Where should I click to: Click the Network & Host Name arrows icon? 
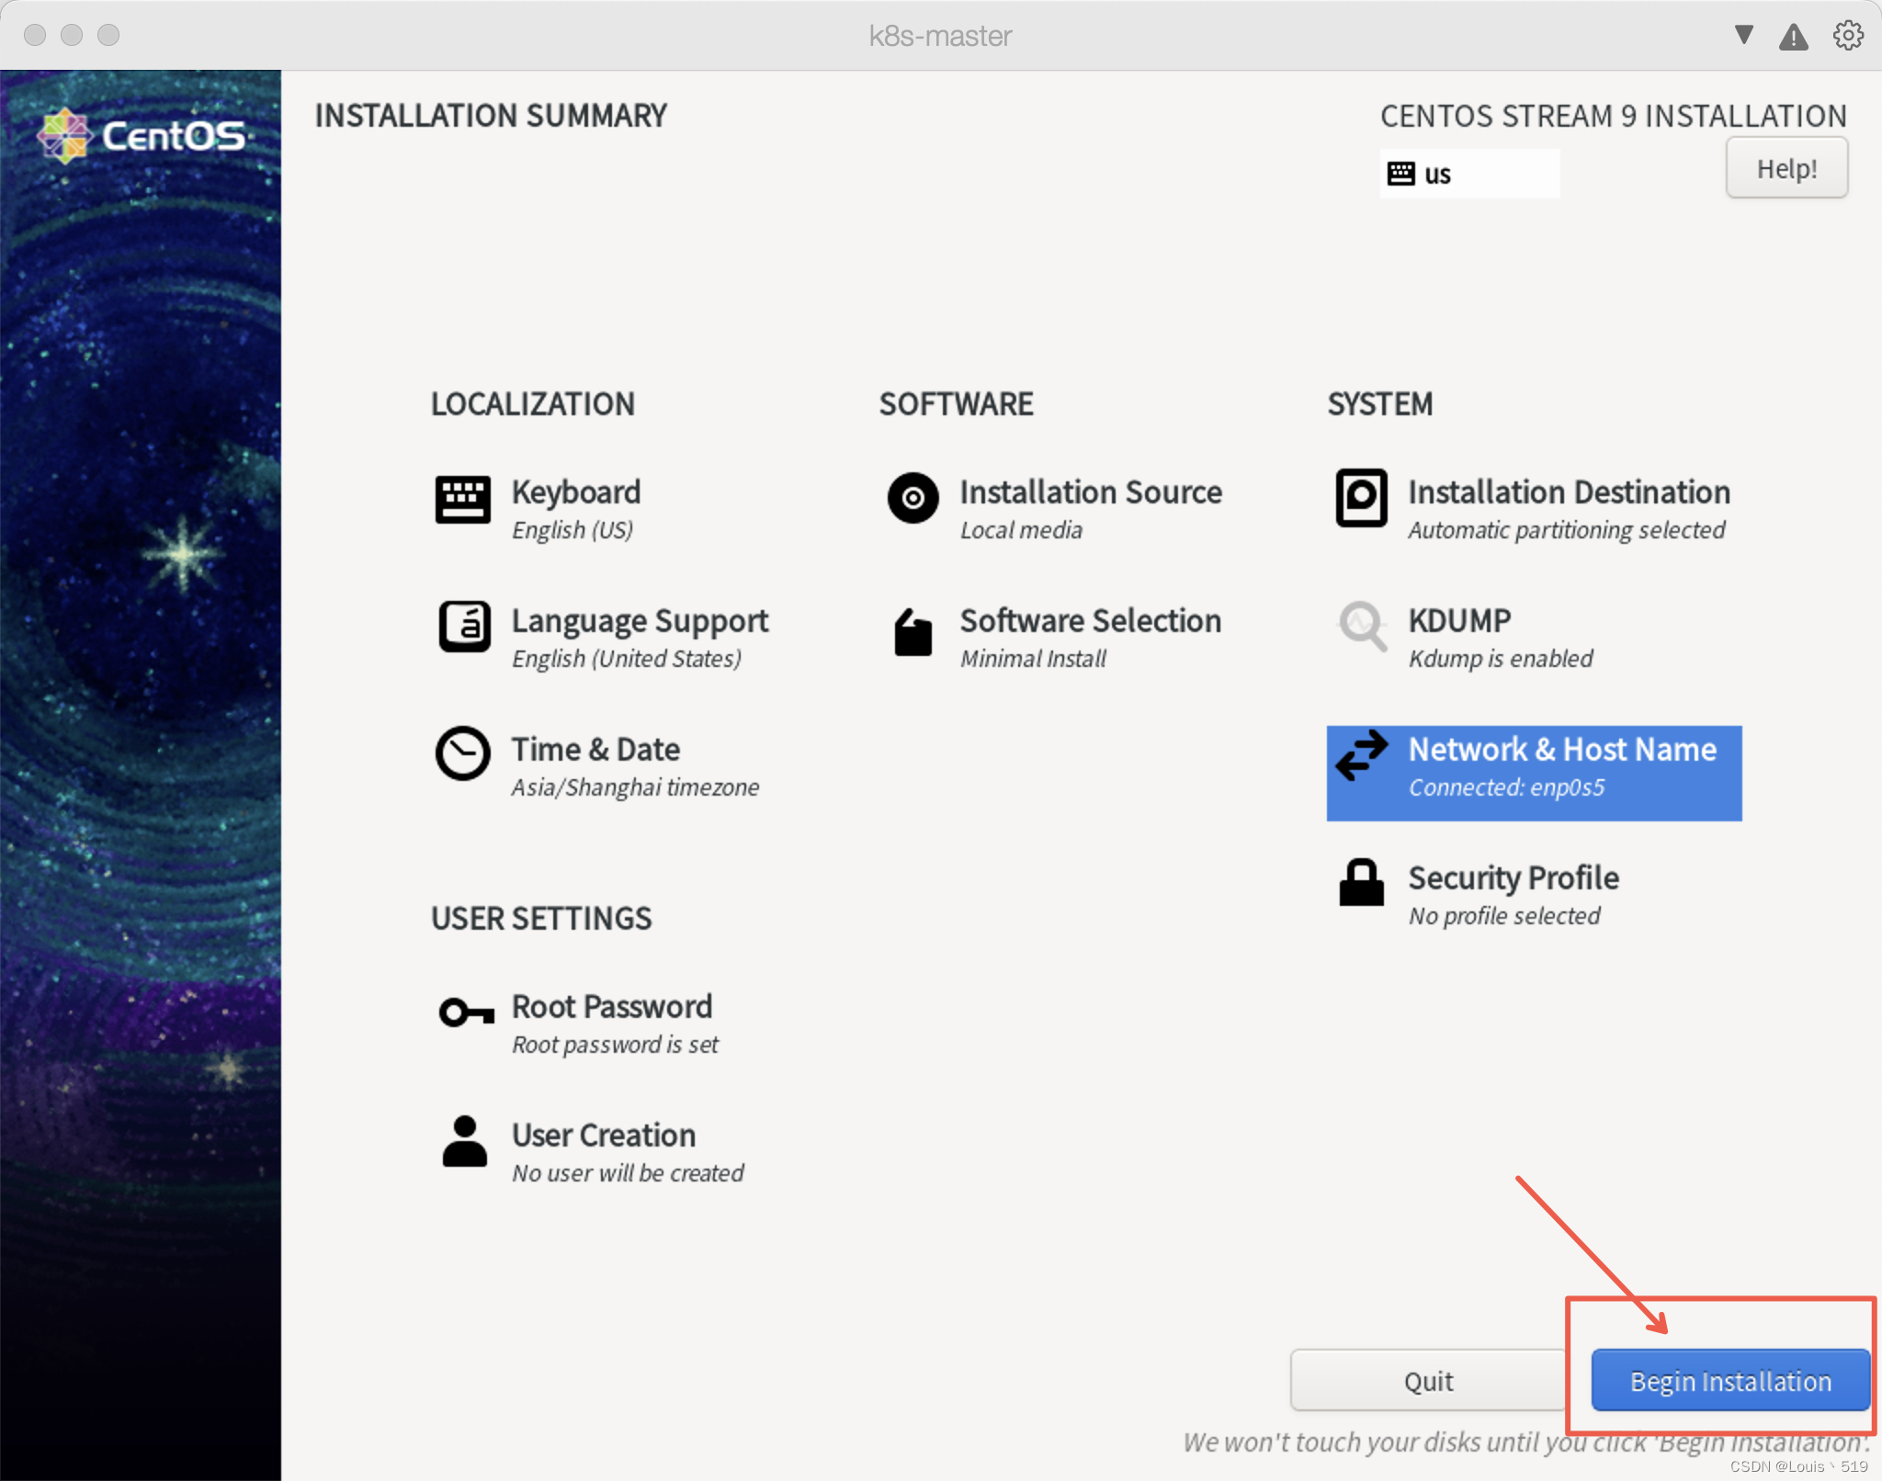[x=1361, y=755]
